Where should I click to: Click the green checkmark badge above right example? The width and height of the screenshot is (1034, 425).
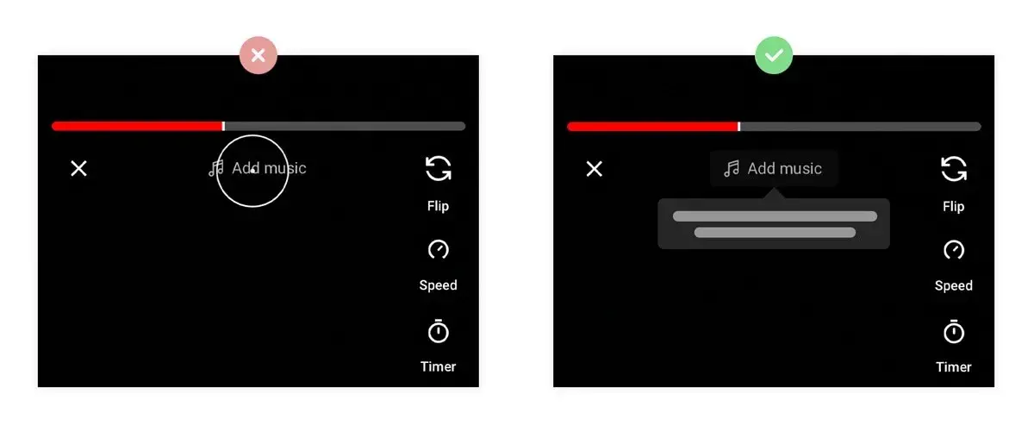coord(774,55)
